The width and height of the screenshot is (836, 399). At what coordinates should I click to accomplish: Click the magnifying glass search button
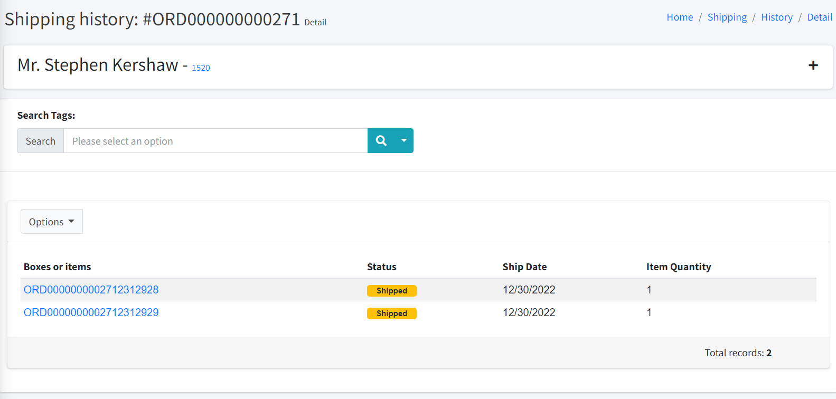tap(381, 141)
